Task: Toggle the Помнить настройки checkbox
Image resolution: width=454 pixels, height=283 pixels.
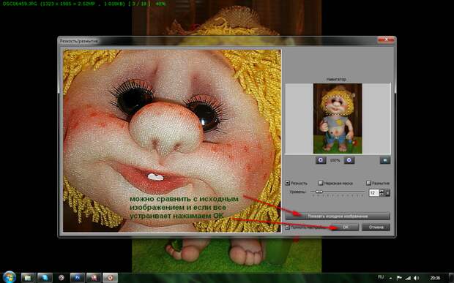Action: 287,227
